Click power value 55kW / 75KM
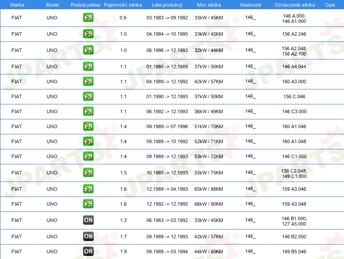Viewport: 344px width, 259px height. [x=209, y=173]
